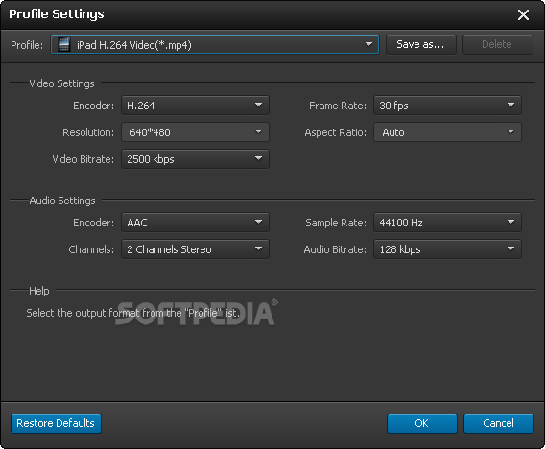Viewport: 545px width, 449px height.
Task: Dismiss the dialog with Cancel
Action: 498,423
